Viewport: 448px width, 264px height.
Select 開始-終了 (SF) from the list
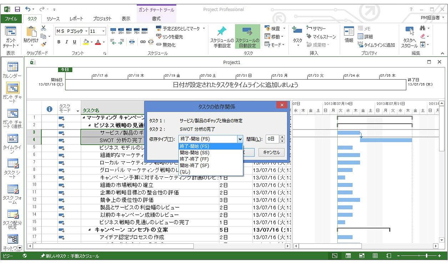pyautogui.click(x=211, y=166)
